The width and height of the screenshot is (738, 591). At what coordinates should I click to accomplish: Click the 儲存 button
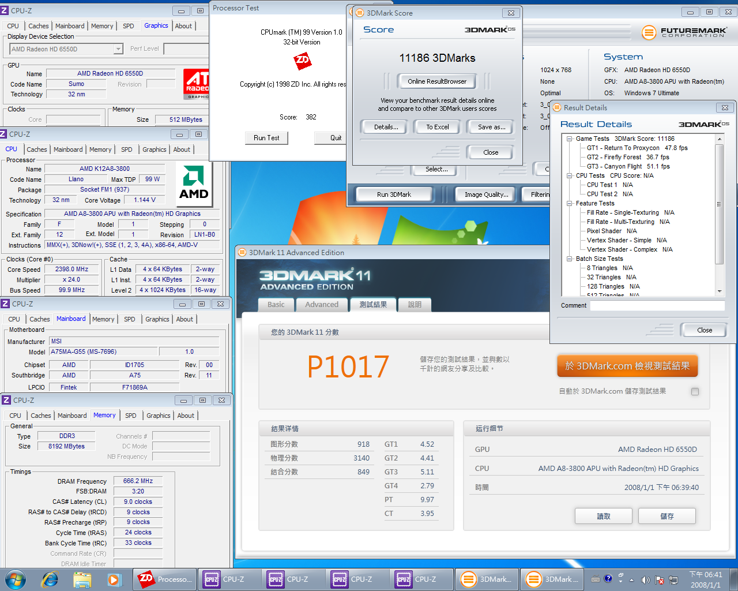tap(667, 516)
